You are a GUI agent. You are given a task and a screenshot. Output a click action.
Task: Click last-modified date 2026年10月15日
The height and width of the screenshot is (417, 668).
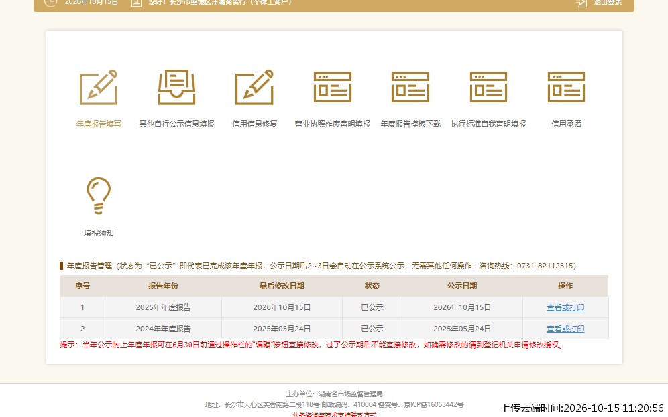(282, 307)
